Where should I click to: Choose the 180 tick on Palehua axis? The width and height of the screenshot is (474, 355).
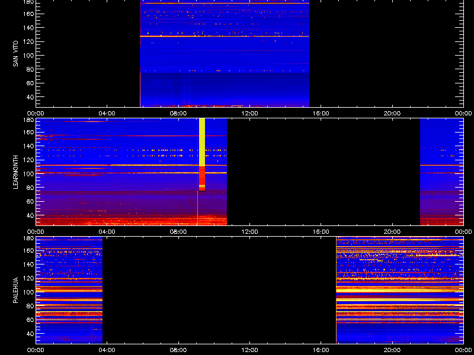28,238
